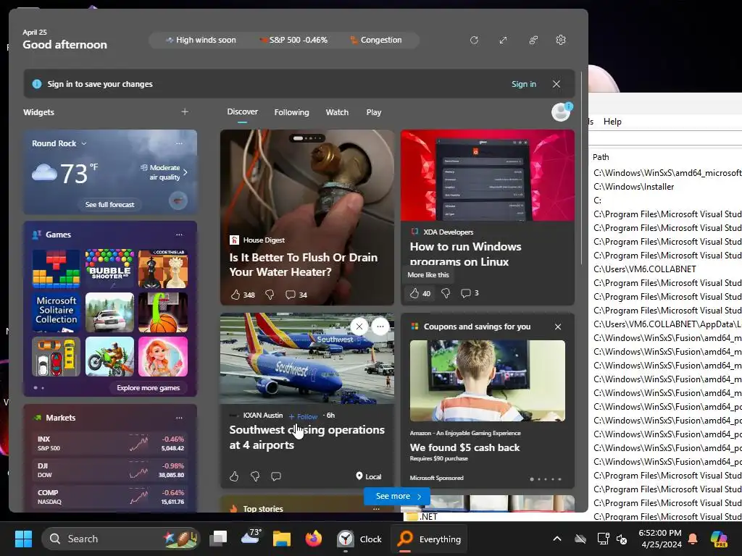
Task: Open the Watch tab
Action: coord(337,112)
